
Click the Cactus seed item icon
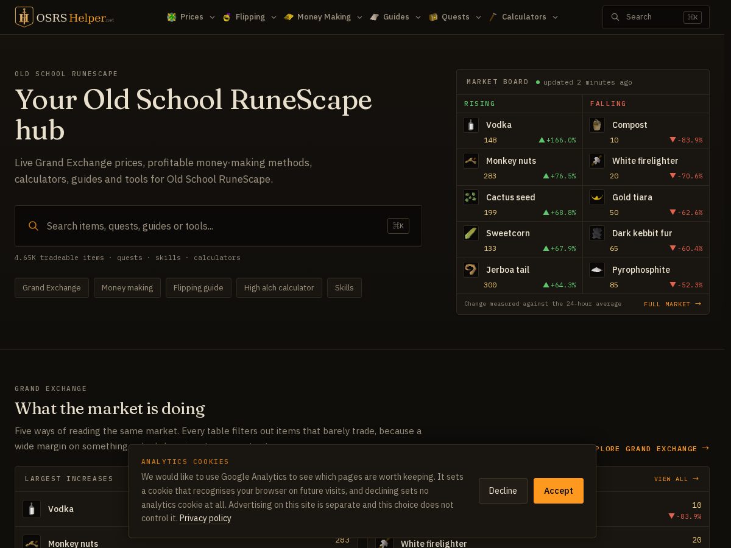point(471,197)
